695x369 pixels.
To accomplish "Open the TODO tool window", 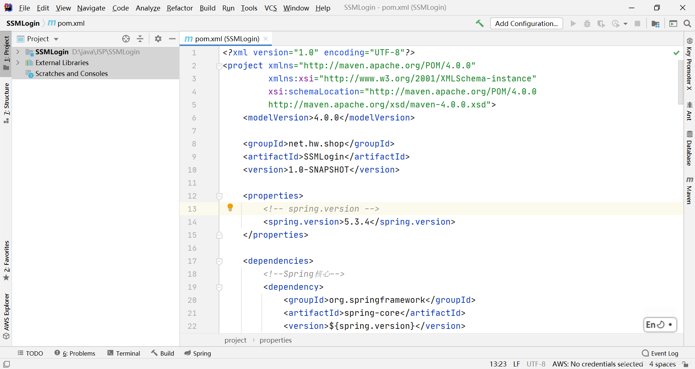I will [x=30, y=353].
